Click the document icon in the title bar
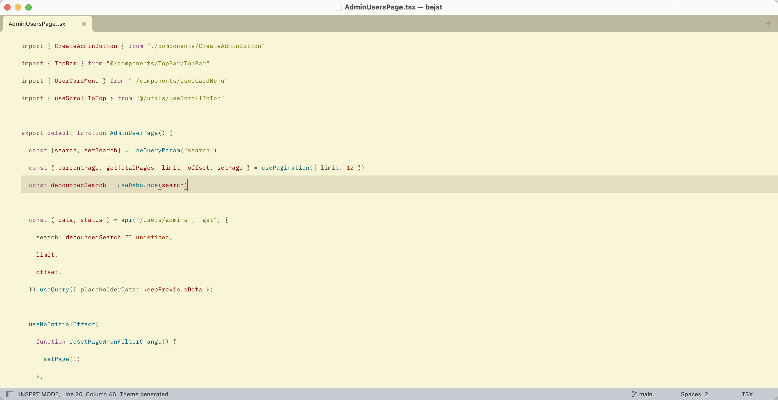The height and width of the screenshot is (400, 778). [338, 7]
